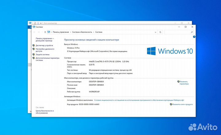Viewport: 221px width, 135px height.
Task: Click the Back navigation arrow
Action: tap(34, 32)
